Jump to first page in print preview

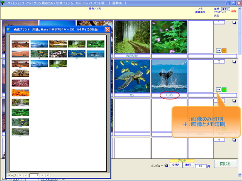tap(20, 175)
